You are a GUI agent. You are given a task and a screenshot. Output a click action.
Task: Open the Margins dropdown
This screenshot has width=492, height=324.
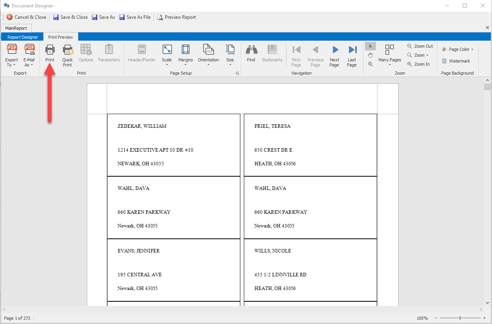coord(186,55)
